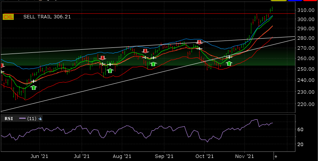Open RSI settings wrench icon
This screenshot has width=318, height=161.
click(40, 119)
